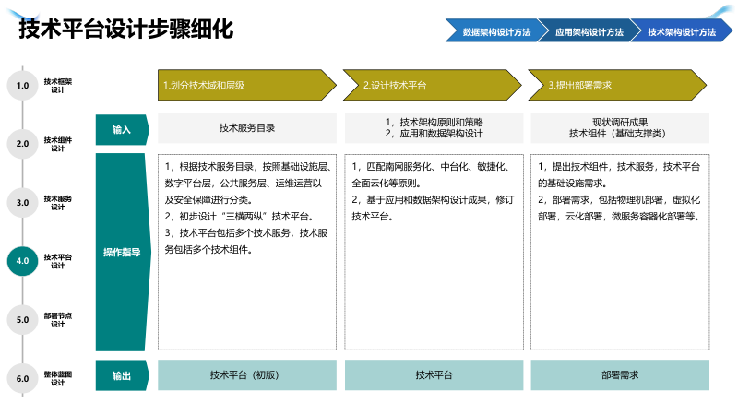
Task: Click the 技术平台设计步骤细化 slide title
Action: 125,29
